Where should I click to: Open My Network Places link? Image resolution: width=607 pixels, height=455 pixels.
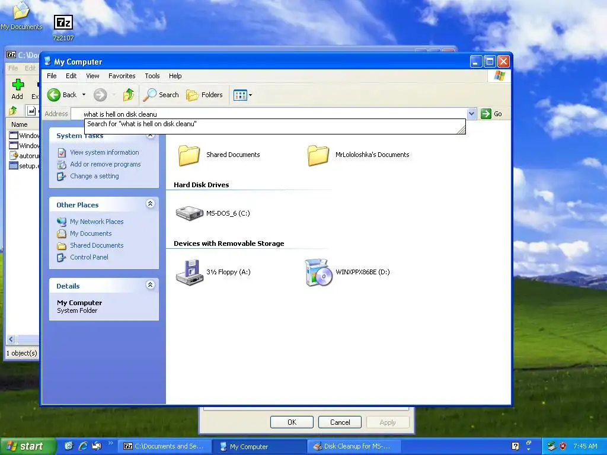click(x=97, y=222)
